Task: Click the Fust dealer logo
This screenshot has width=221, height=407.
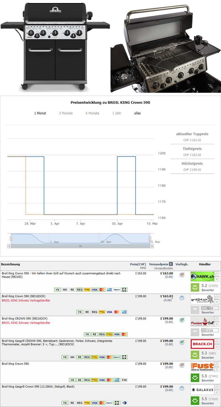Action: (x=202, y=367)
